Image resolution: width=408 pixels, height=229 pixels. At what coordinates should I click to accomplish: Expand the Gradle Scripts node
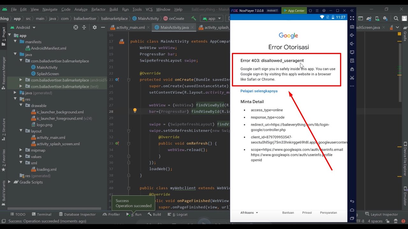coord(9,182)
